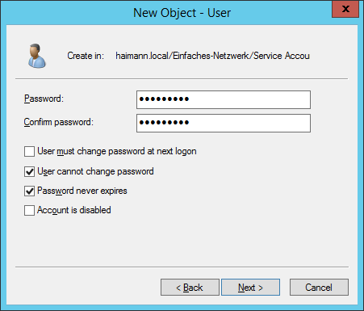Screen dimensions: 364x311
Task: Focus the Password input field
Action: coord(224,99)
